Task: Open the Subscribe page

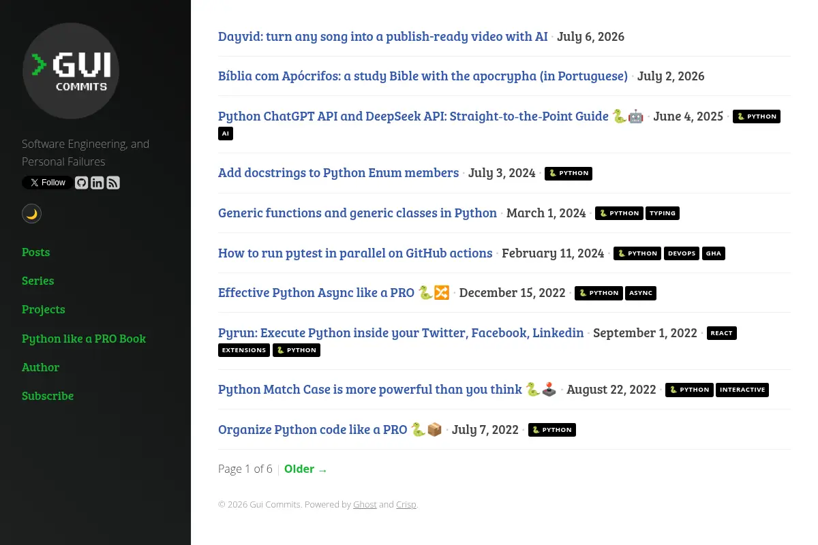Action: pyautogui.click(x=48, y=396)
